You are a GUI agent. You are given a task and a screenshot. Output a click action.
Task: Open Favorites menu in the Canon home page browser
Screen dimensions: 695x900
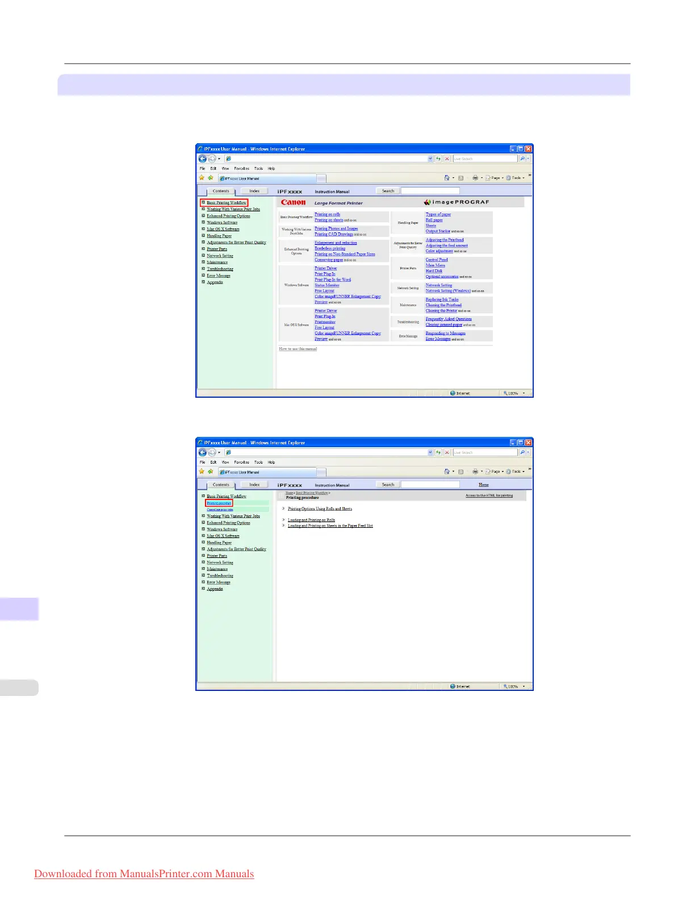point(241,168)
